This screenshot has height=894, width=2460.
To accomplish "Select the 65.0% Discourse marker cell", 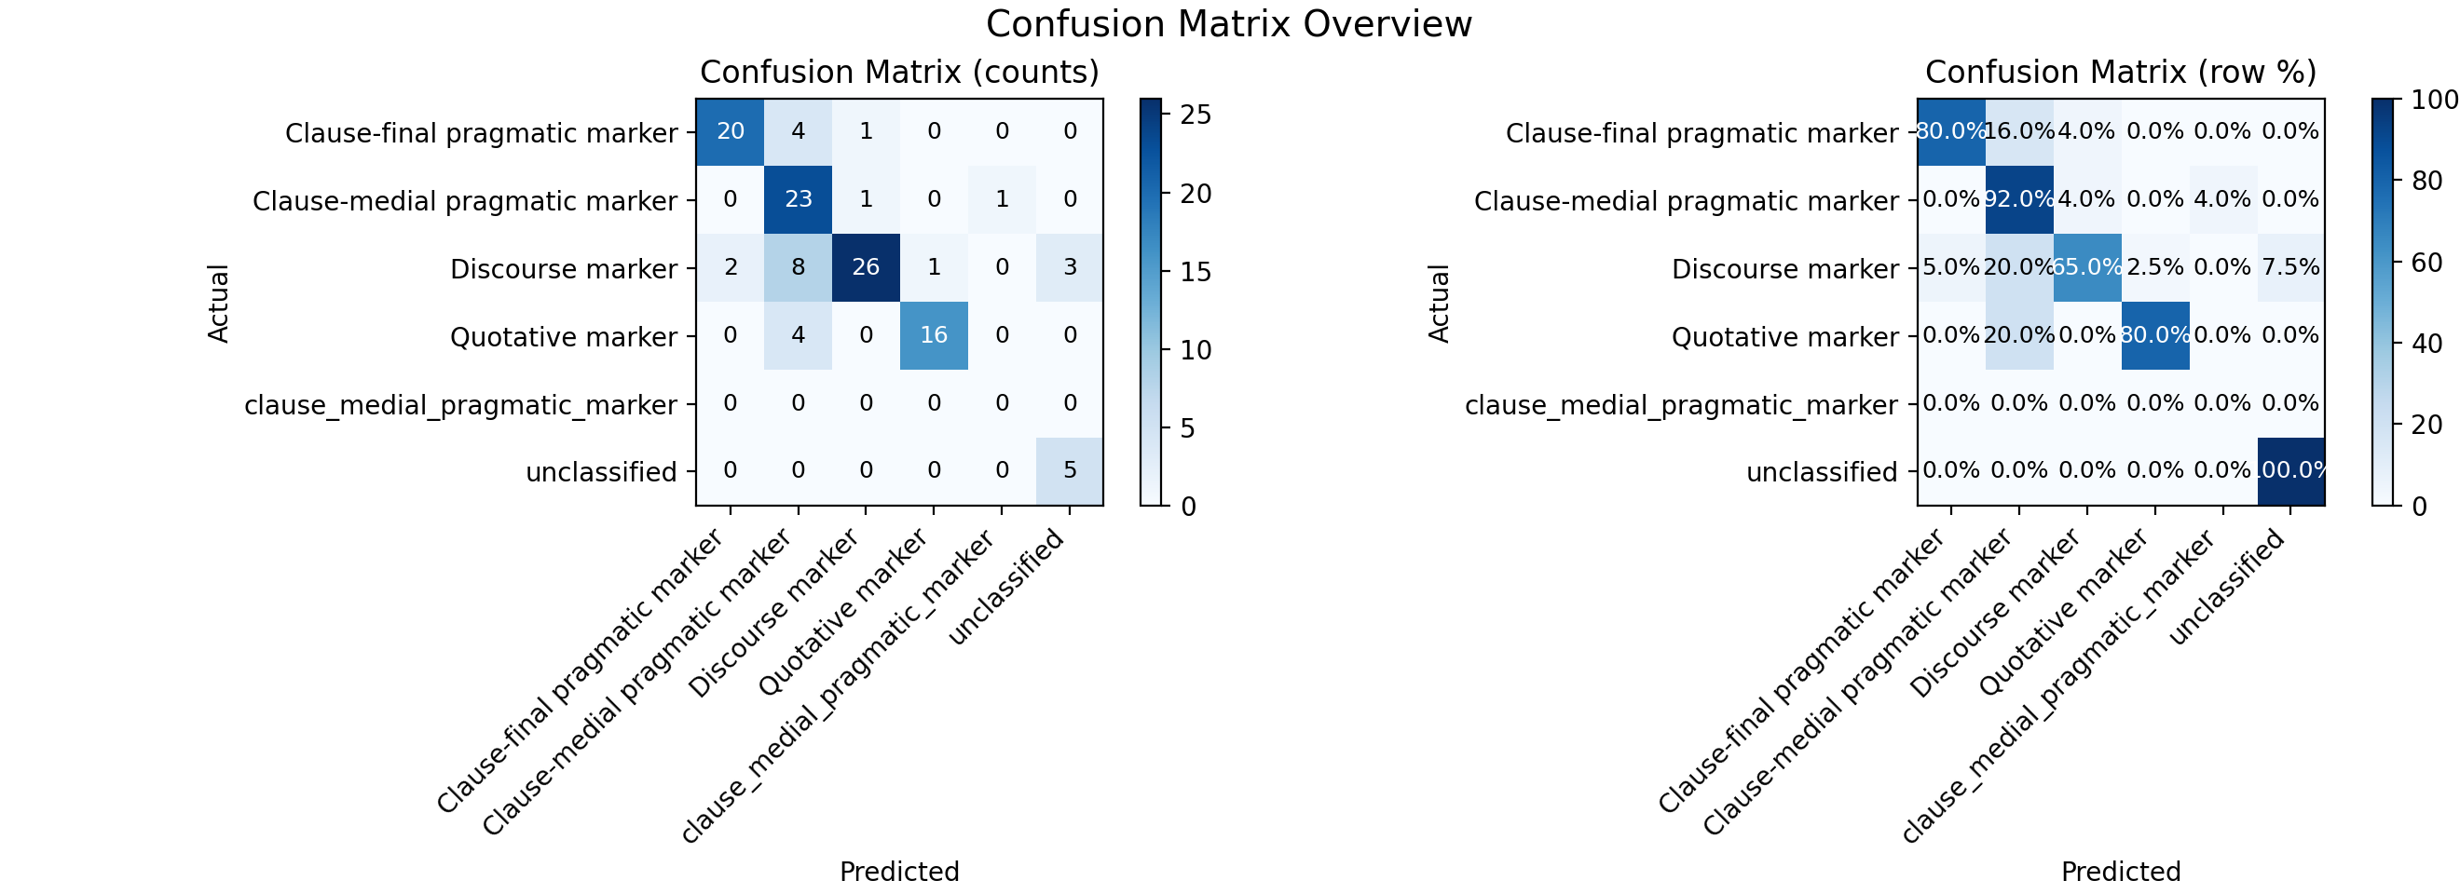I will tap(2086, 268).
